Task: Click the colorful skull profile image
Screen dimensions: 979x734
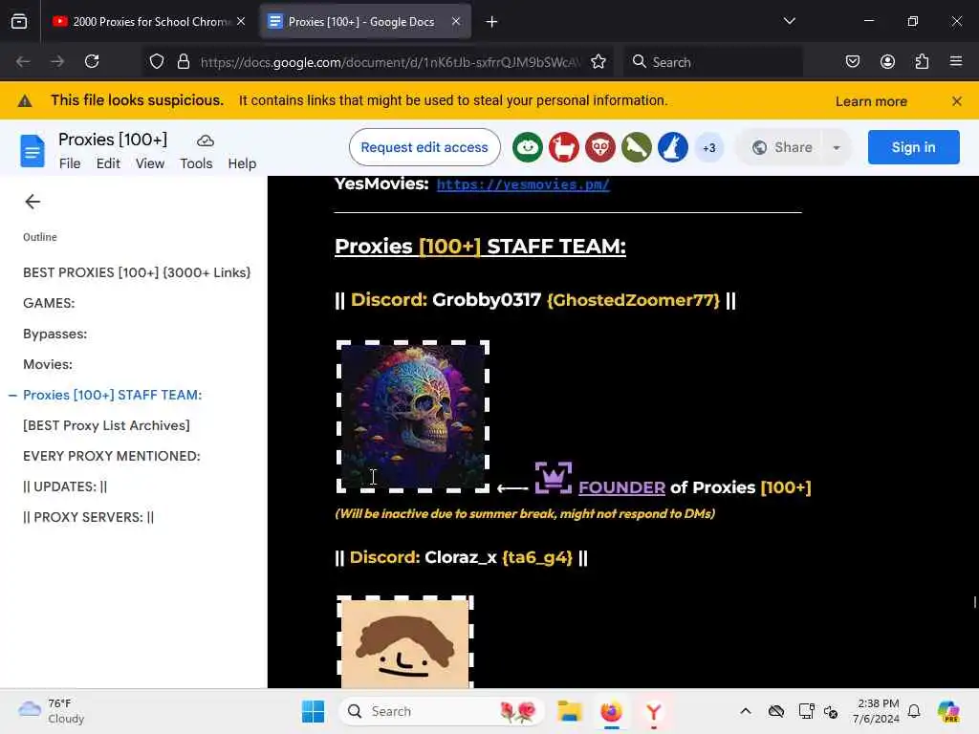Action: pyautogui.click(x=413, y=417)
